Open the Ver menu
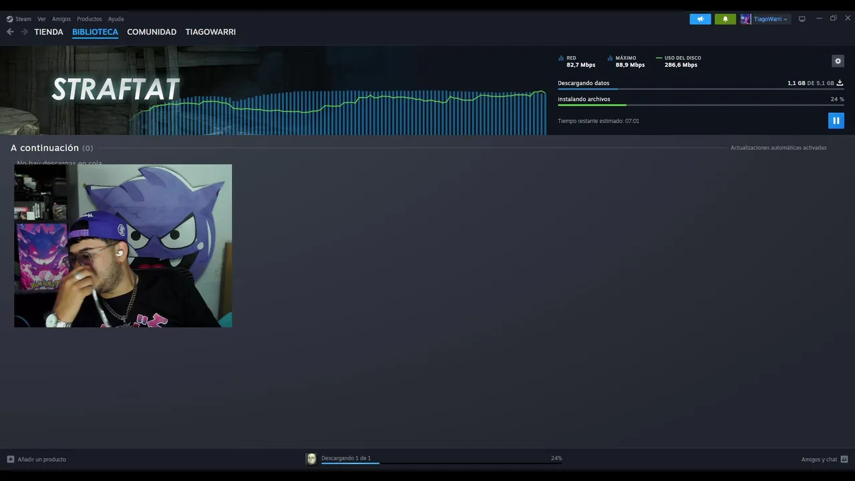 point(41,19)
